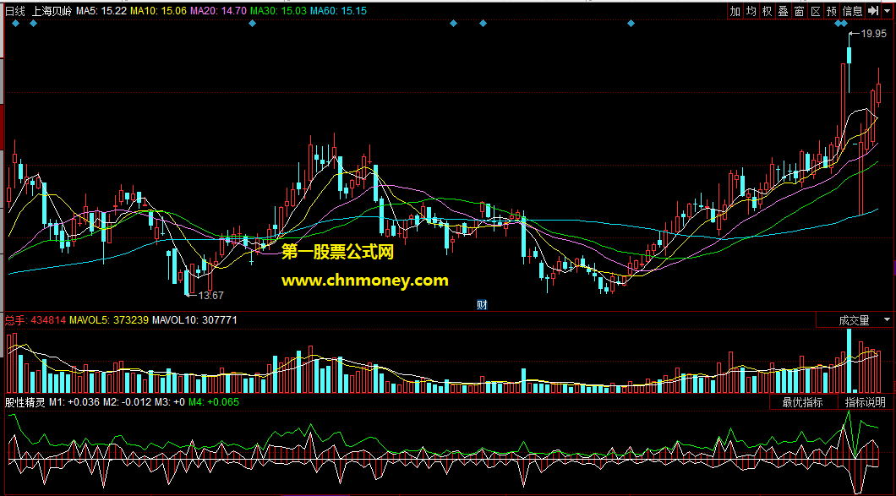Toggle the 均 moving-average lines button
This screenshot has width=896, height=496.
click(x=751, y=10)
